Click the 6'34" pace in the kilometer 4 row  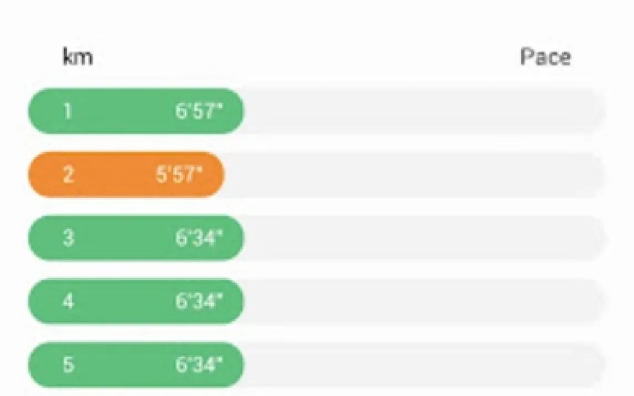click(199, 301)
